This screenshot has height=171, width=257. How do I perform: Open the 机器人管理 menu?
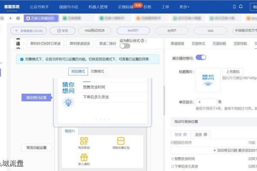point(98,7)
